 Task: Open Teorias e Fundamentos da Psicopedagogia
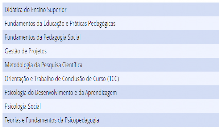111,120
